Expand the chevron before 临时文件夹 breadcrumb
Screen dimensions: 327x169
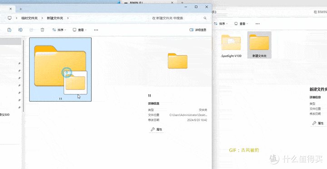click(x=16, y=18)
